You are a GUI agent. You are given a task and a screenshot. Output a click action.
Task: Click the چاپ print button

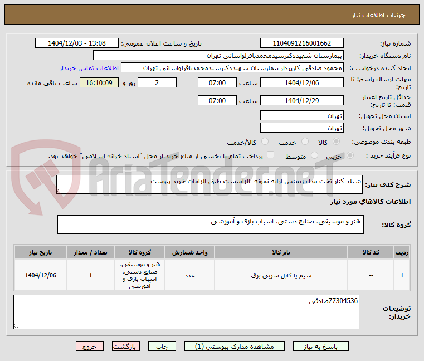[162, 346]
